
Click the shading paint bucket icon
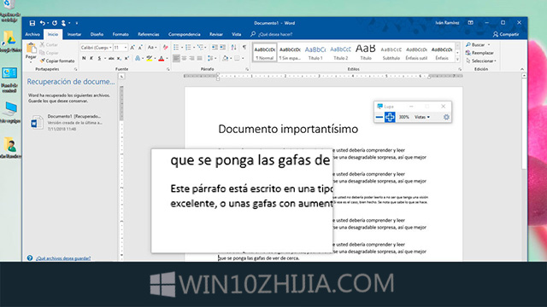coord(225,58)
